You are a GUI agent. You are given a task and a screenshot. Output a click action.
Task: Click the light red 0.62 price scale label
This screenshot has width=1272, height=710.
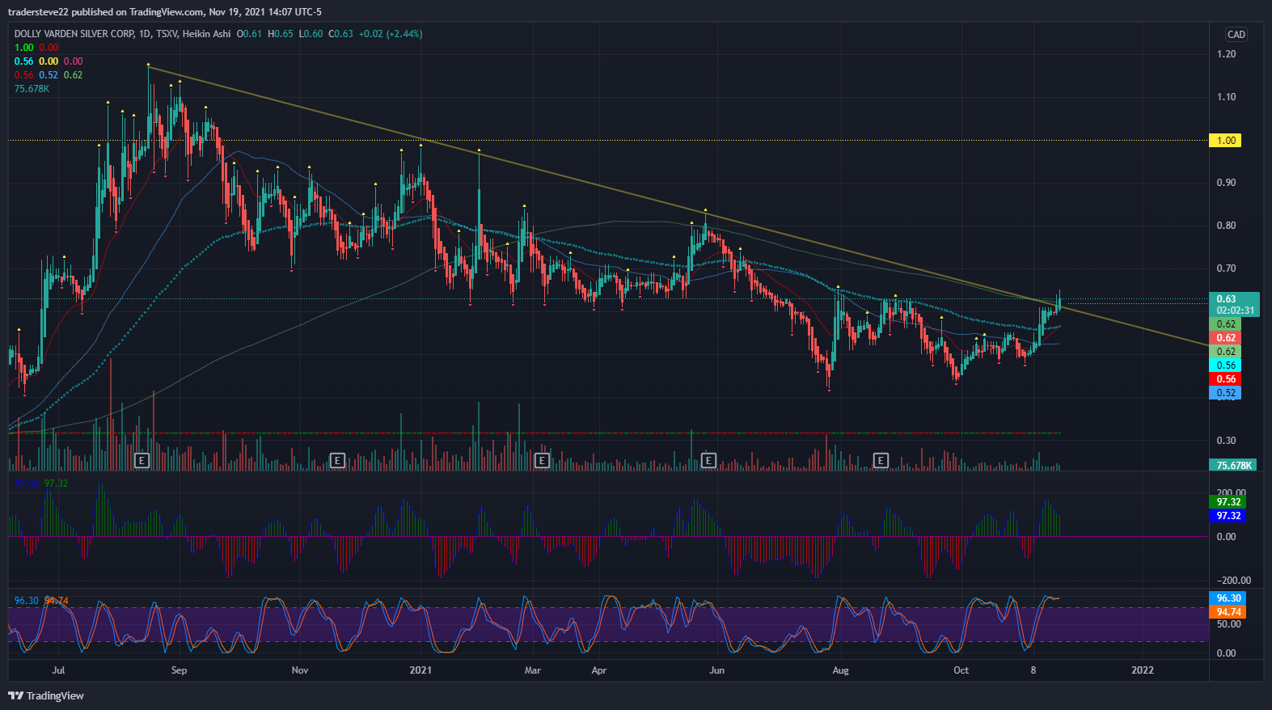click(1226, 338)
